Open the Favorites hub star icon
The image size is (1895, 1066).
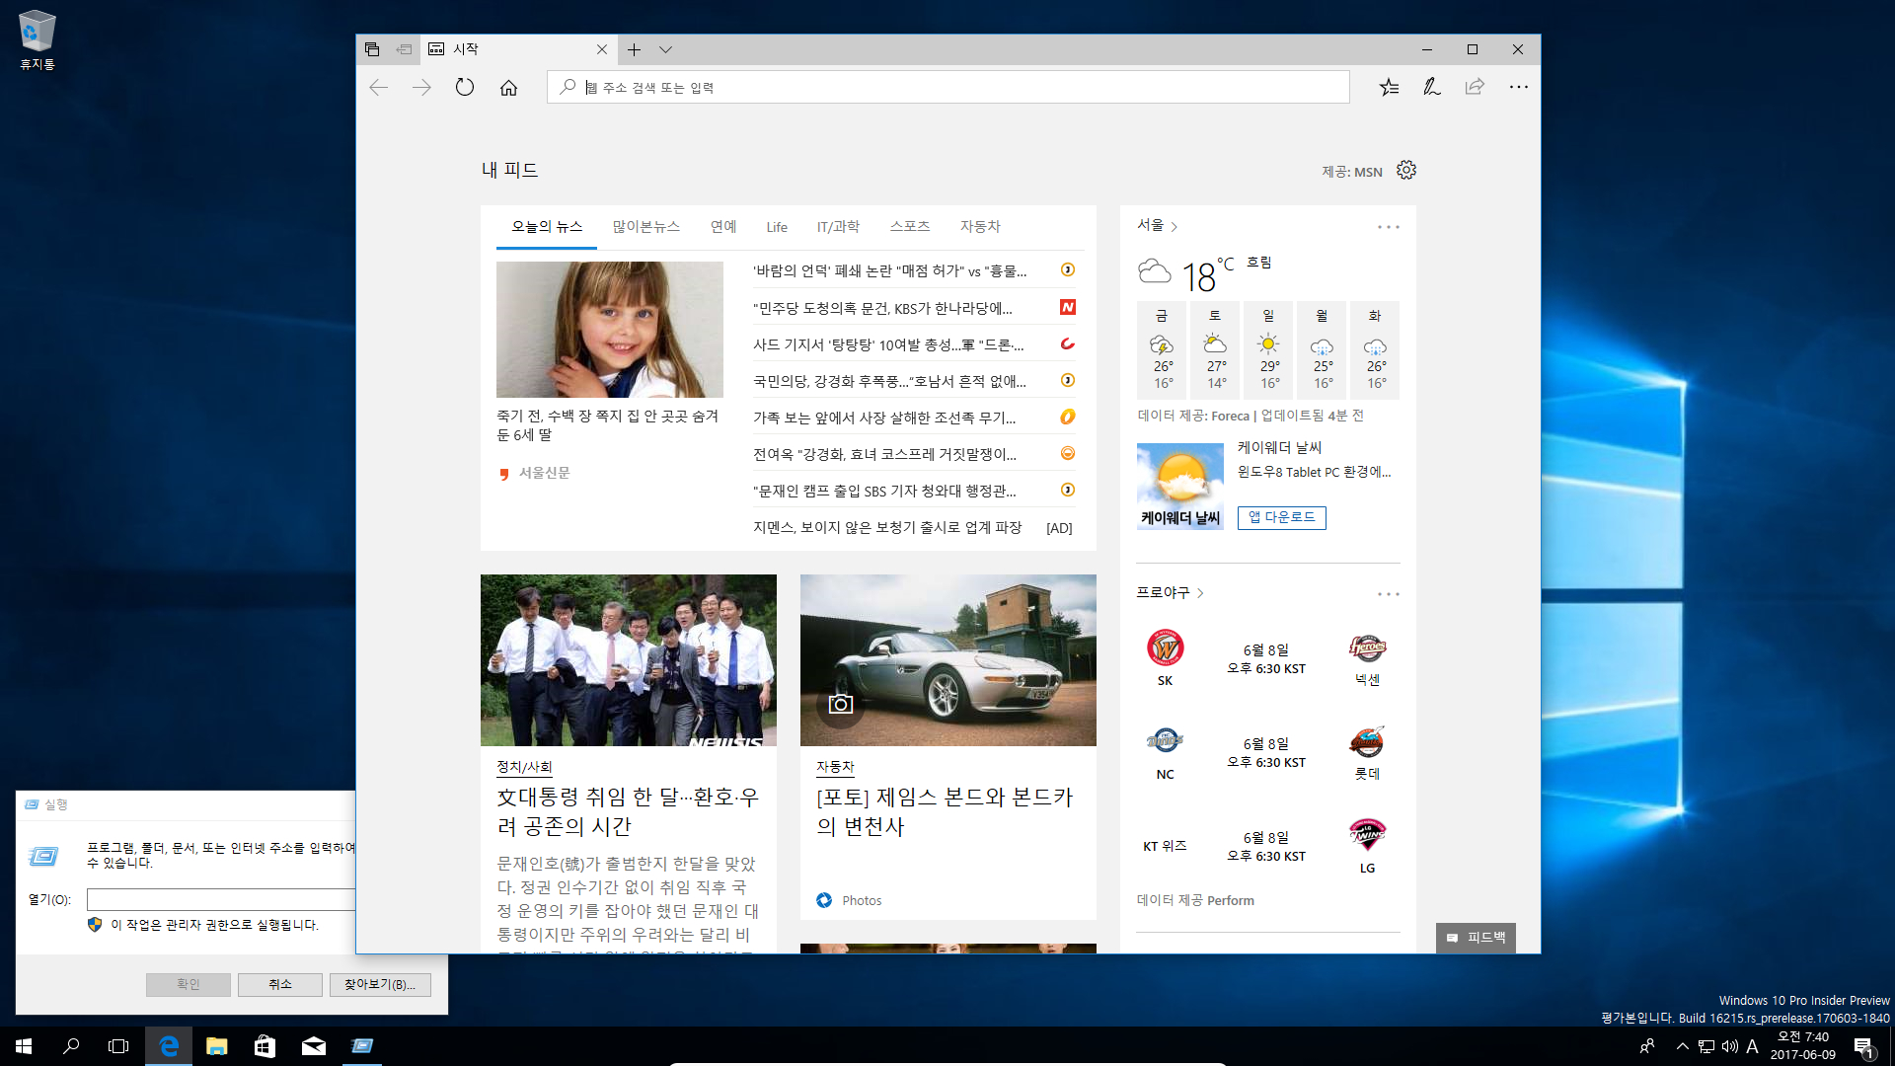click(x=1389, y=87)
